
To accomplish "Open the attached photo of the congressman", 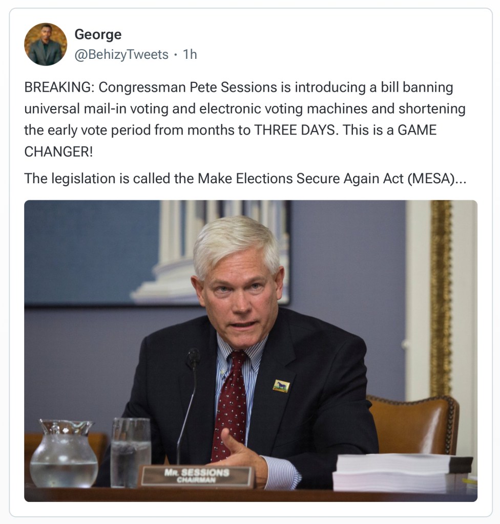I will click(251, 350).
